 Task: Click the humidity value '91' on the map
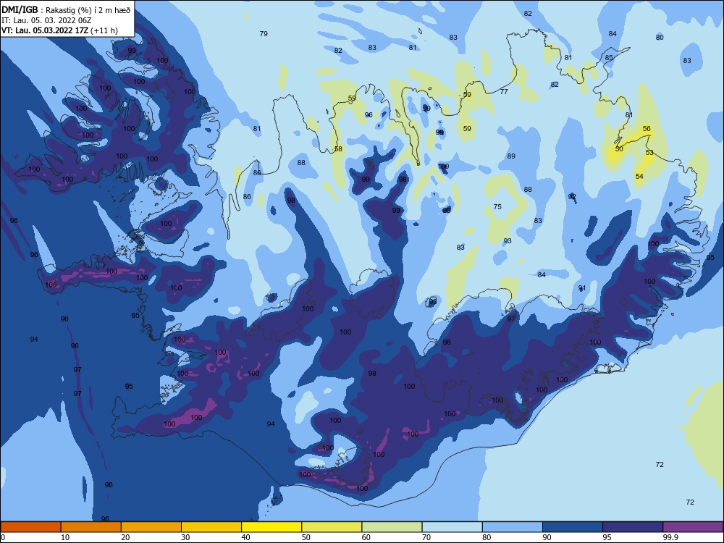[582, 288]
